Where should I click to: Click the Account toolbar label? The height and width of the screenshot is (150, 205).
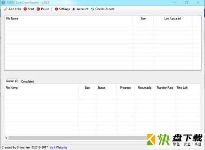point(82,9)
